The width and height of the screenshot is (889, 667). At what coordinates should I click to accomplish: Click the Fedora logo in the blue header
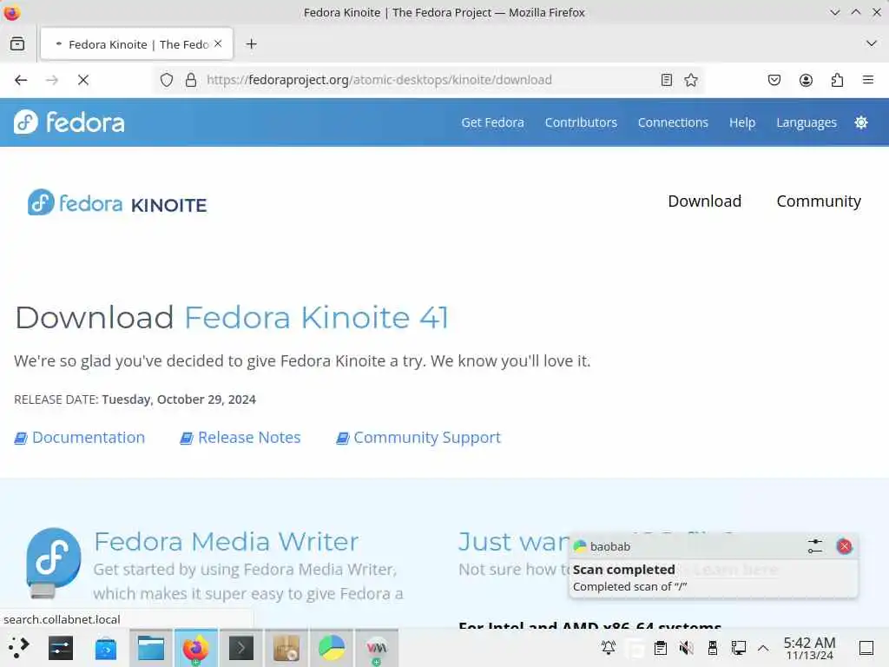point(69,122)
